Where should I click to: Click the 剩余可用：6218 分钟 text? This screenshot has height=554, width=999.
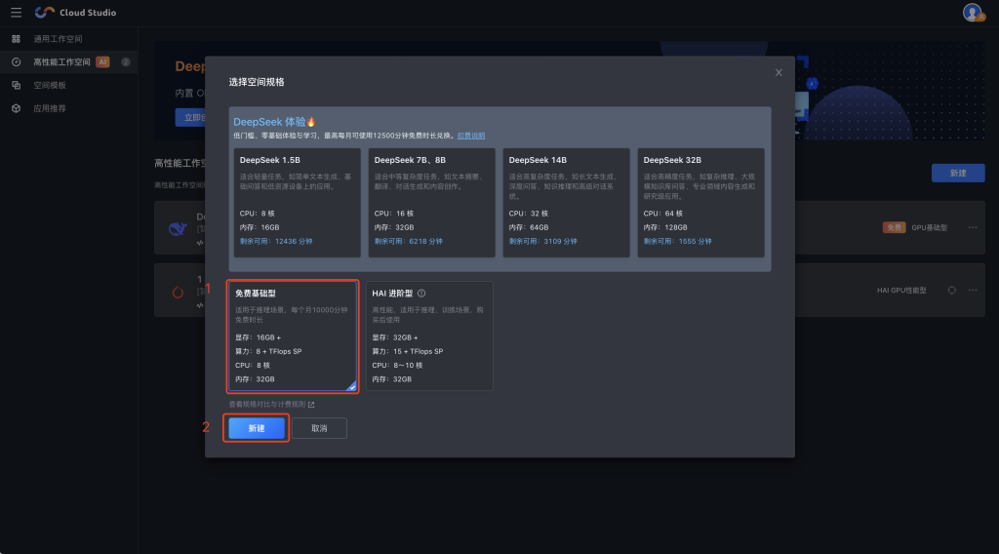tap(409, 241)
